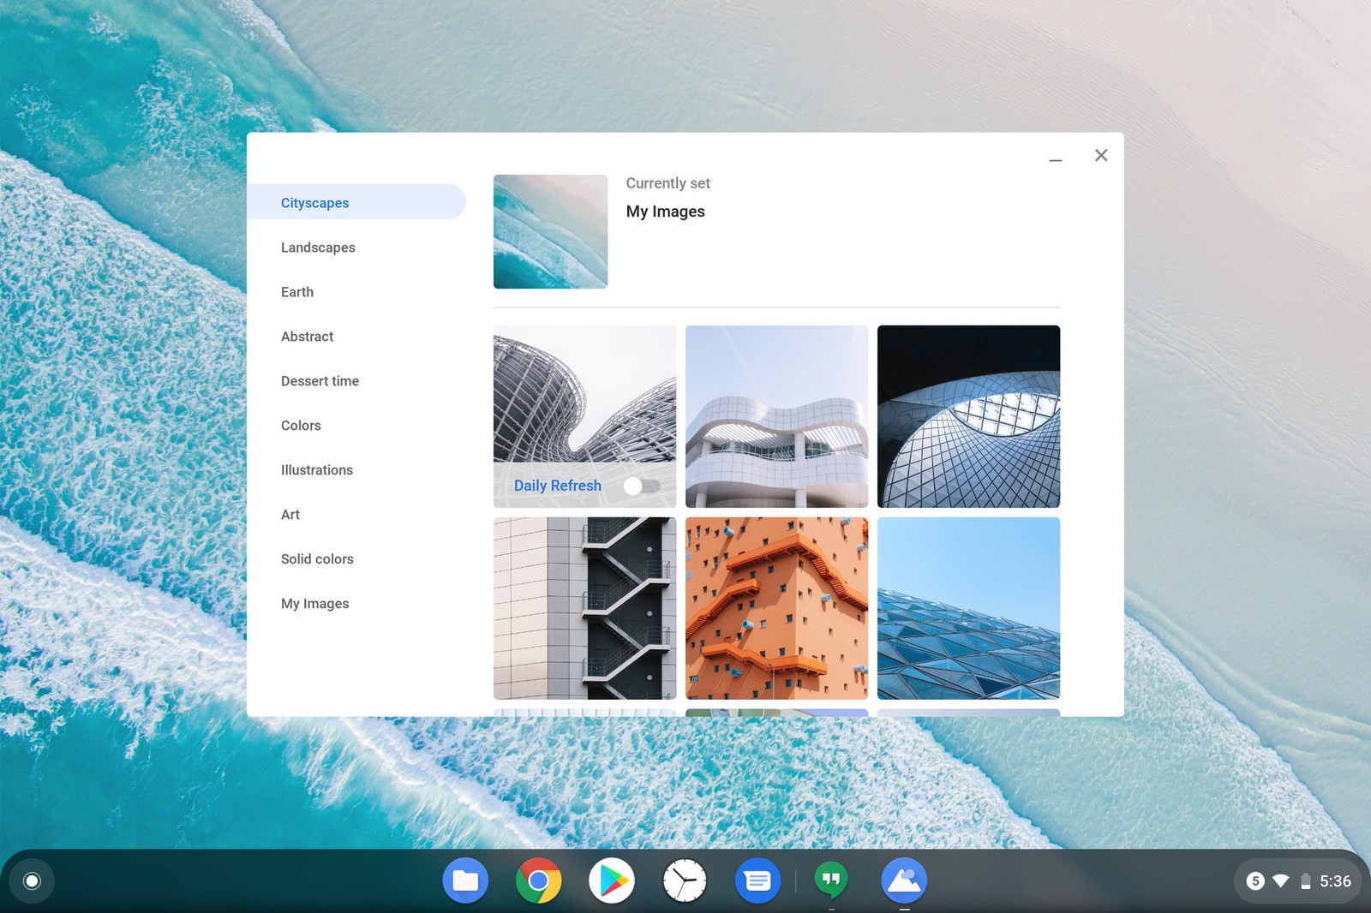Select the Landscapes category

point(318,248)
